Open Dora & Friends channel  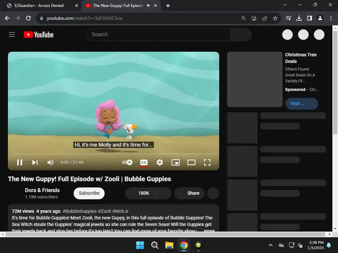click(42, 190)
